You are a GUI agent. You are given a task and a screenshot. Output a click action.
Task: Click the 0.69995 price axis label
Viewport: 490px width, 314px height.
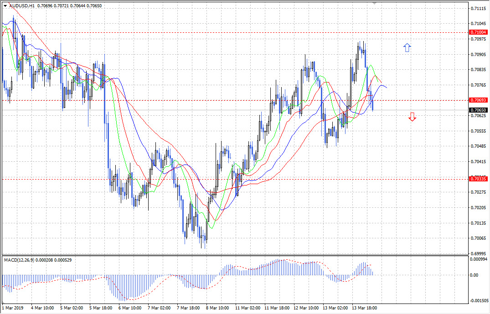pyautogui.click(x=479, y=253)
